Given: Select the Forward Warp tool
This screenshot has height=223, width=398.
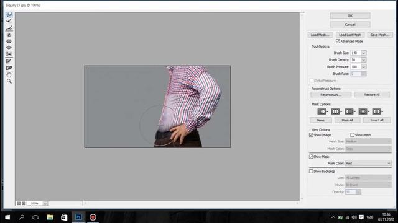Looking at the screenshot, I should pyautogui.click(x=9, y=15).
